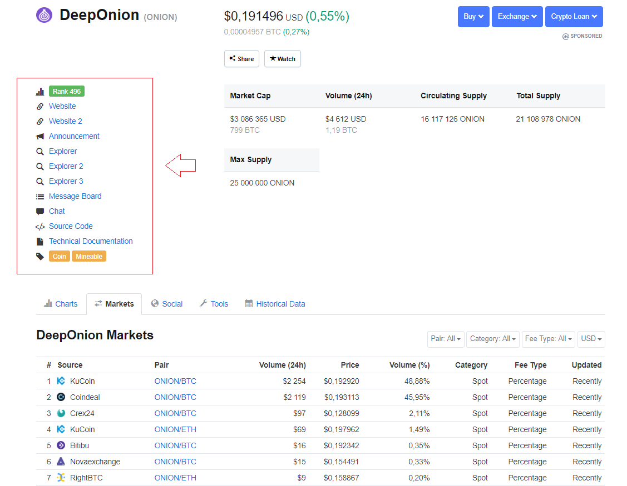This screenshot has height=486, width=627.
Task: Click the RightBTC logo icon
Action: click(61, 477)
